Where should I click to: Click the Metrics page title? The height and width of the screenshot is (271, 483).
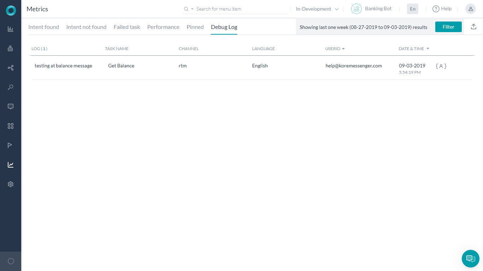tap(37, 9)
